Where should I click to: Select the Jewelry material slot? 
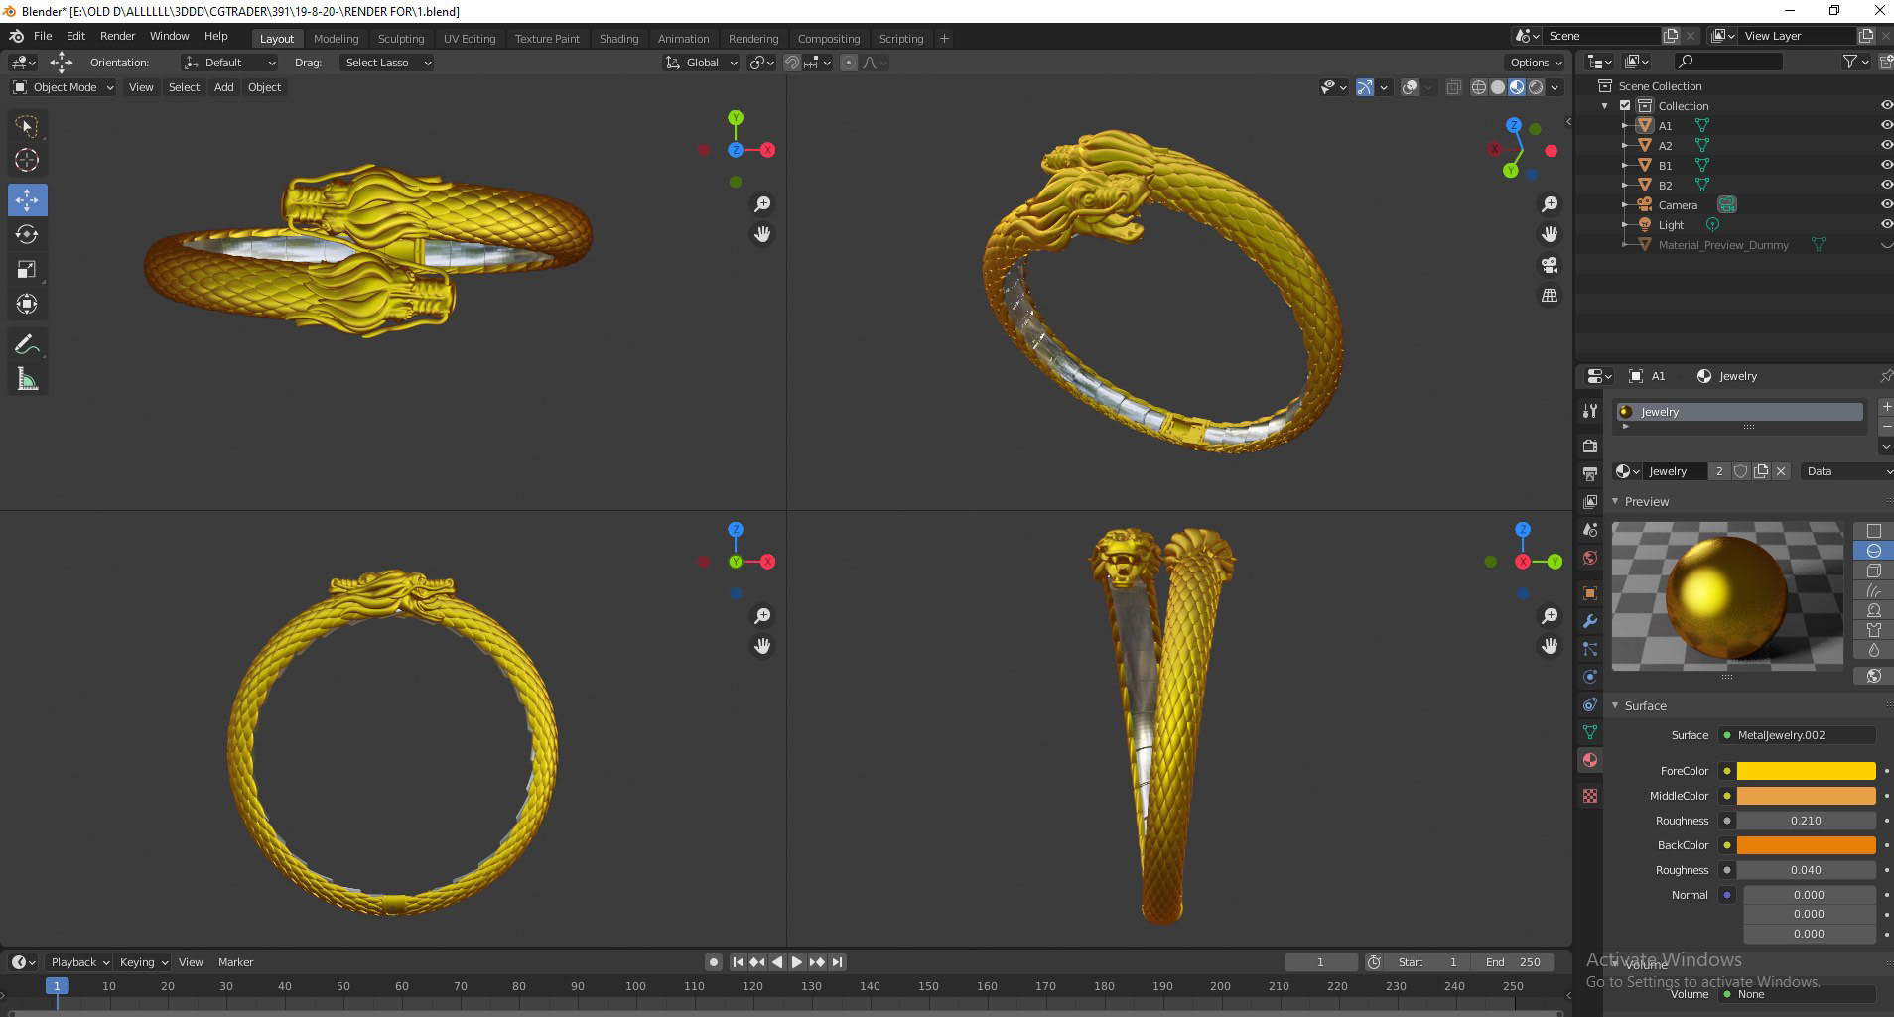tap(1738, 412)
